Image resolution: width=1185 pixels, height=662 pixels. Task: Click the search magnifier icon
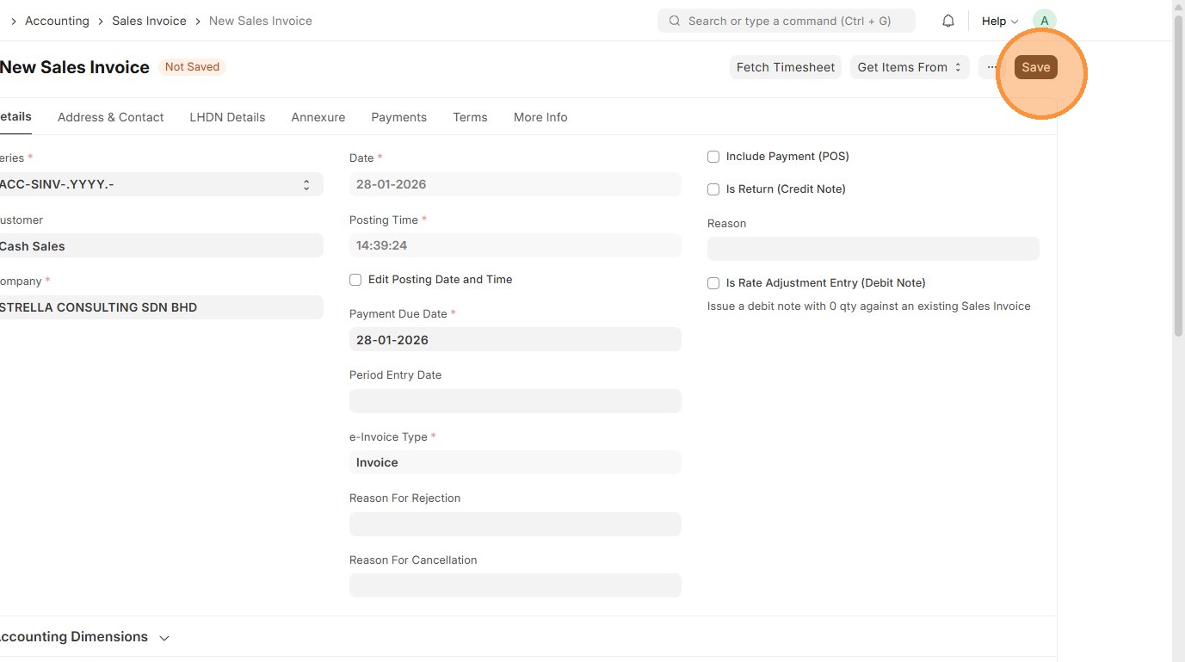coord(675,21)
